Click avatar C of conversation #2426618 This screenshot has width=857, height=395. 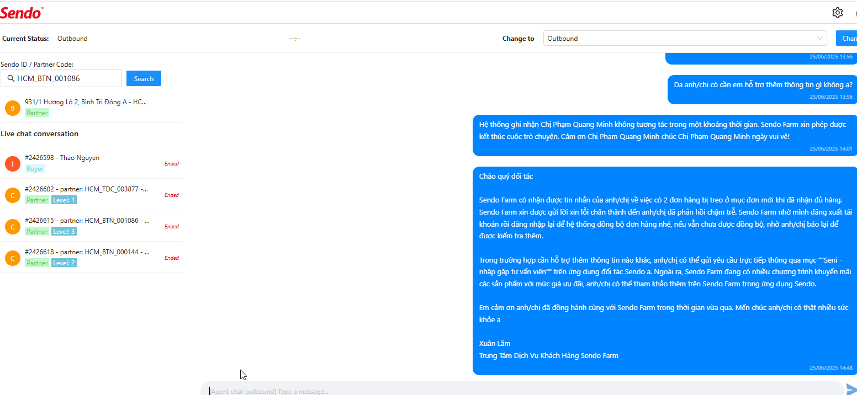pos(13,258)
